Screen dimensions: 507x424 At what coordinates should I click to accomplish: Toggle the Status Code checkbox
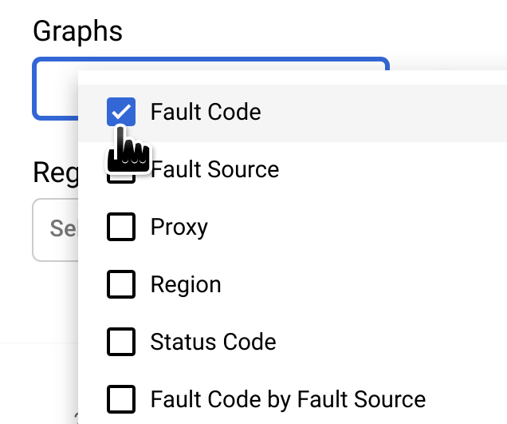coord(121,343)
